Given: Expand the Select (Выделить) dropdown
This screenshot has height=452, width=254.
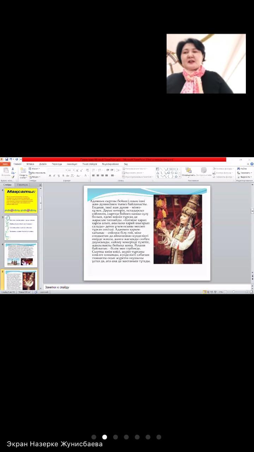Looking at the screenshot, I should [x=245, y=177].
